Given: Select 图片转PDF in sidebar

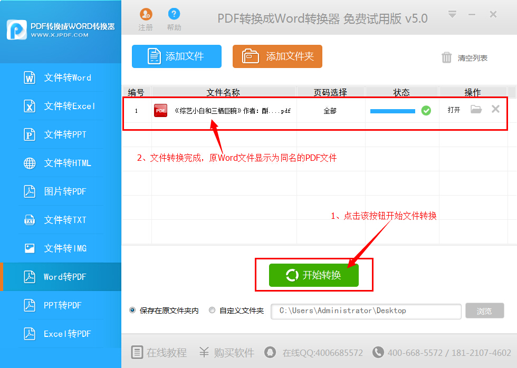Looking at the screenshot, I should point(61,191).
